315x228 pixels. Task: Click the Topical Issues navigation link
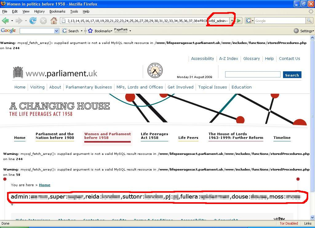pyautogui.click(x=212, y=87)
